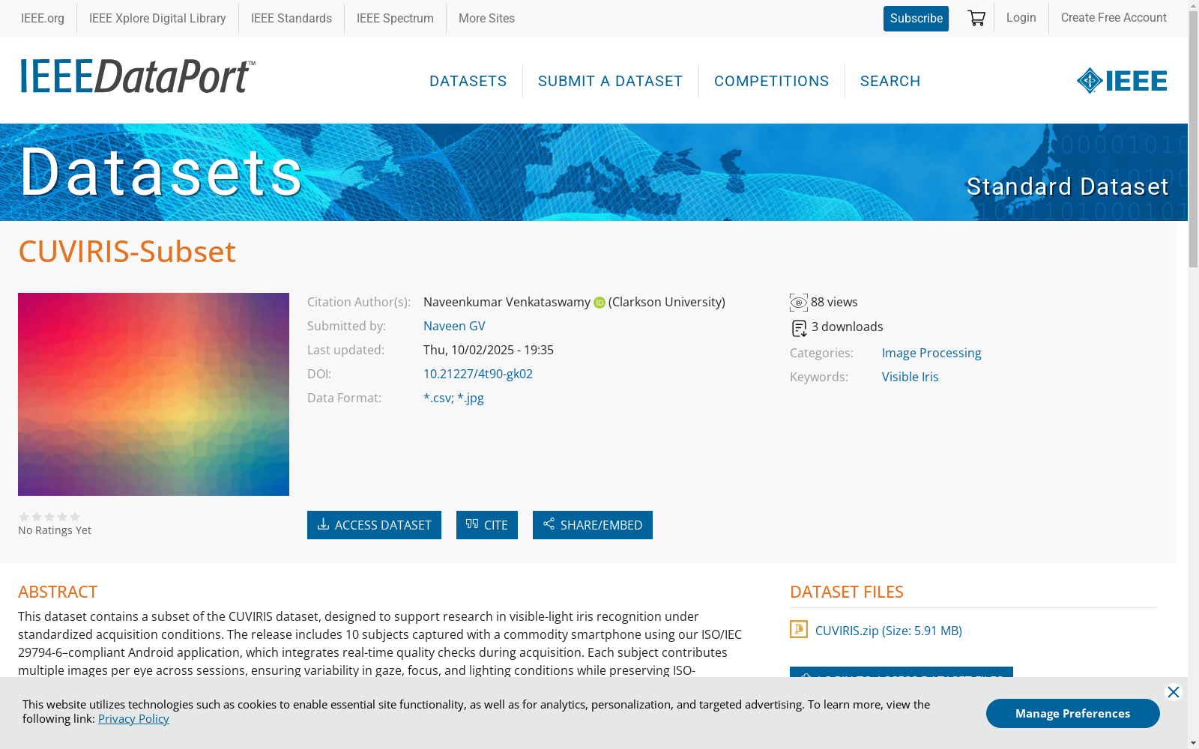
Task: Rate the dataset with the stars
Action: pos(49,517)
